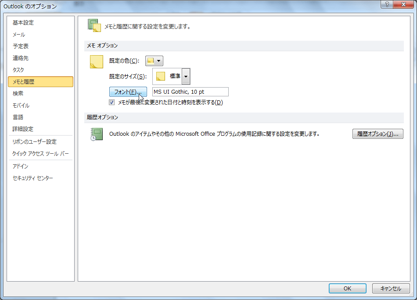Go to 予定表 settings
The height and width of the screenshot is (300, 417).
(21, 46)
